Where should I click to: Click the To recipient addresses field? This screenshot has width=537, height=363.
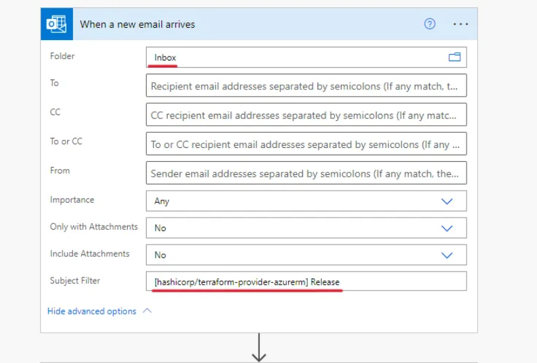[x=306, y=85]
